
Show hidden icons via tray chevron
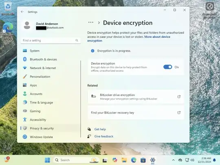coord(173,160)
